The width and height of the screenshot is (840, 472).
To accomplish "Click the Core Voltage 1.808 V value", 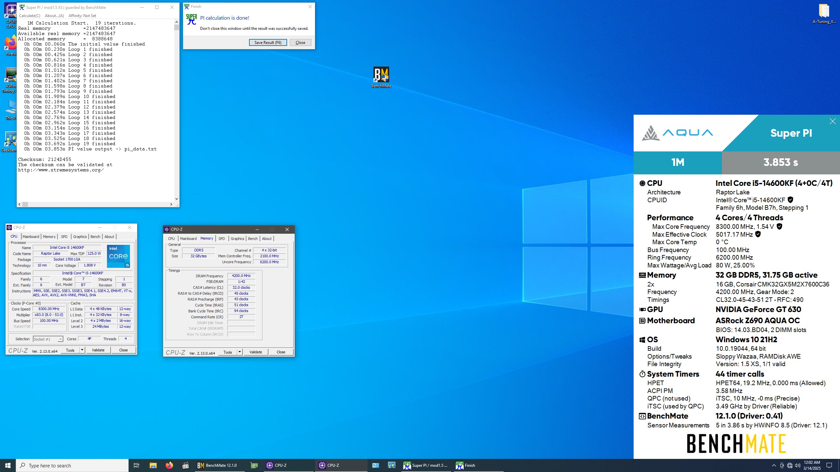I will point(90,265).
